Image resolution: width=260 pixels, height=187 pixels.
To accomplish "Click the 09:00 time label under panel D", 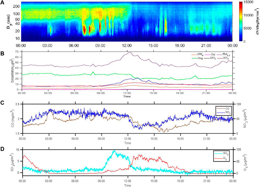I will [x=101, y=181].
